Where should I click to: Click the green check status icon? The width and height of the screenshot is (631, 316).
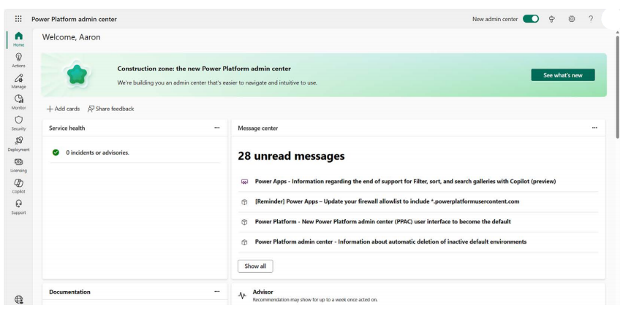[x=56, y=153]
